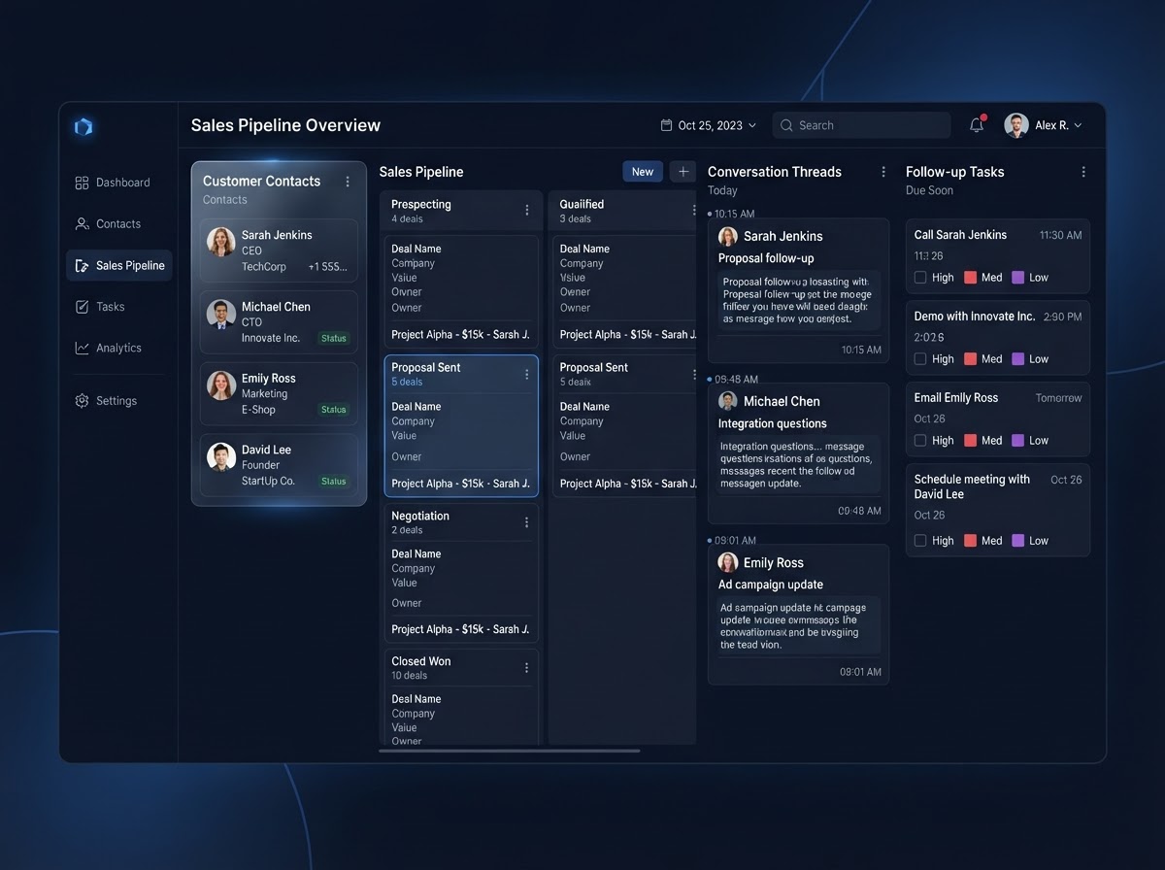Click the Qualified column header
The height and width of the screenshot is (870, 1165).
click(x=622, y=210)
